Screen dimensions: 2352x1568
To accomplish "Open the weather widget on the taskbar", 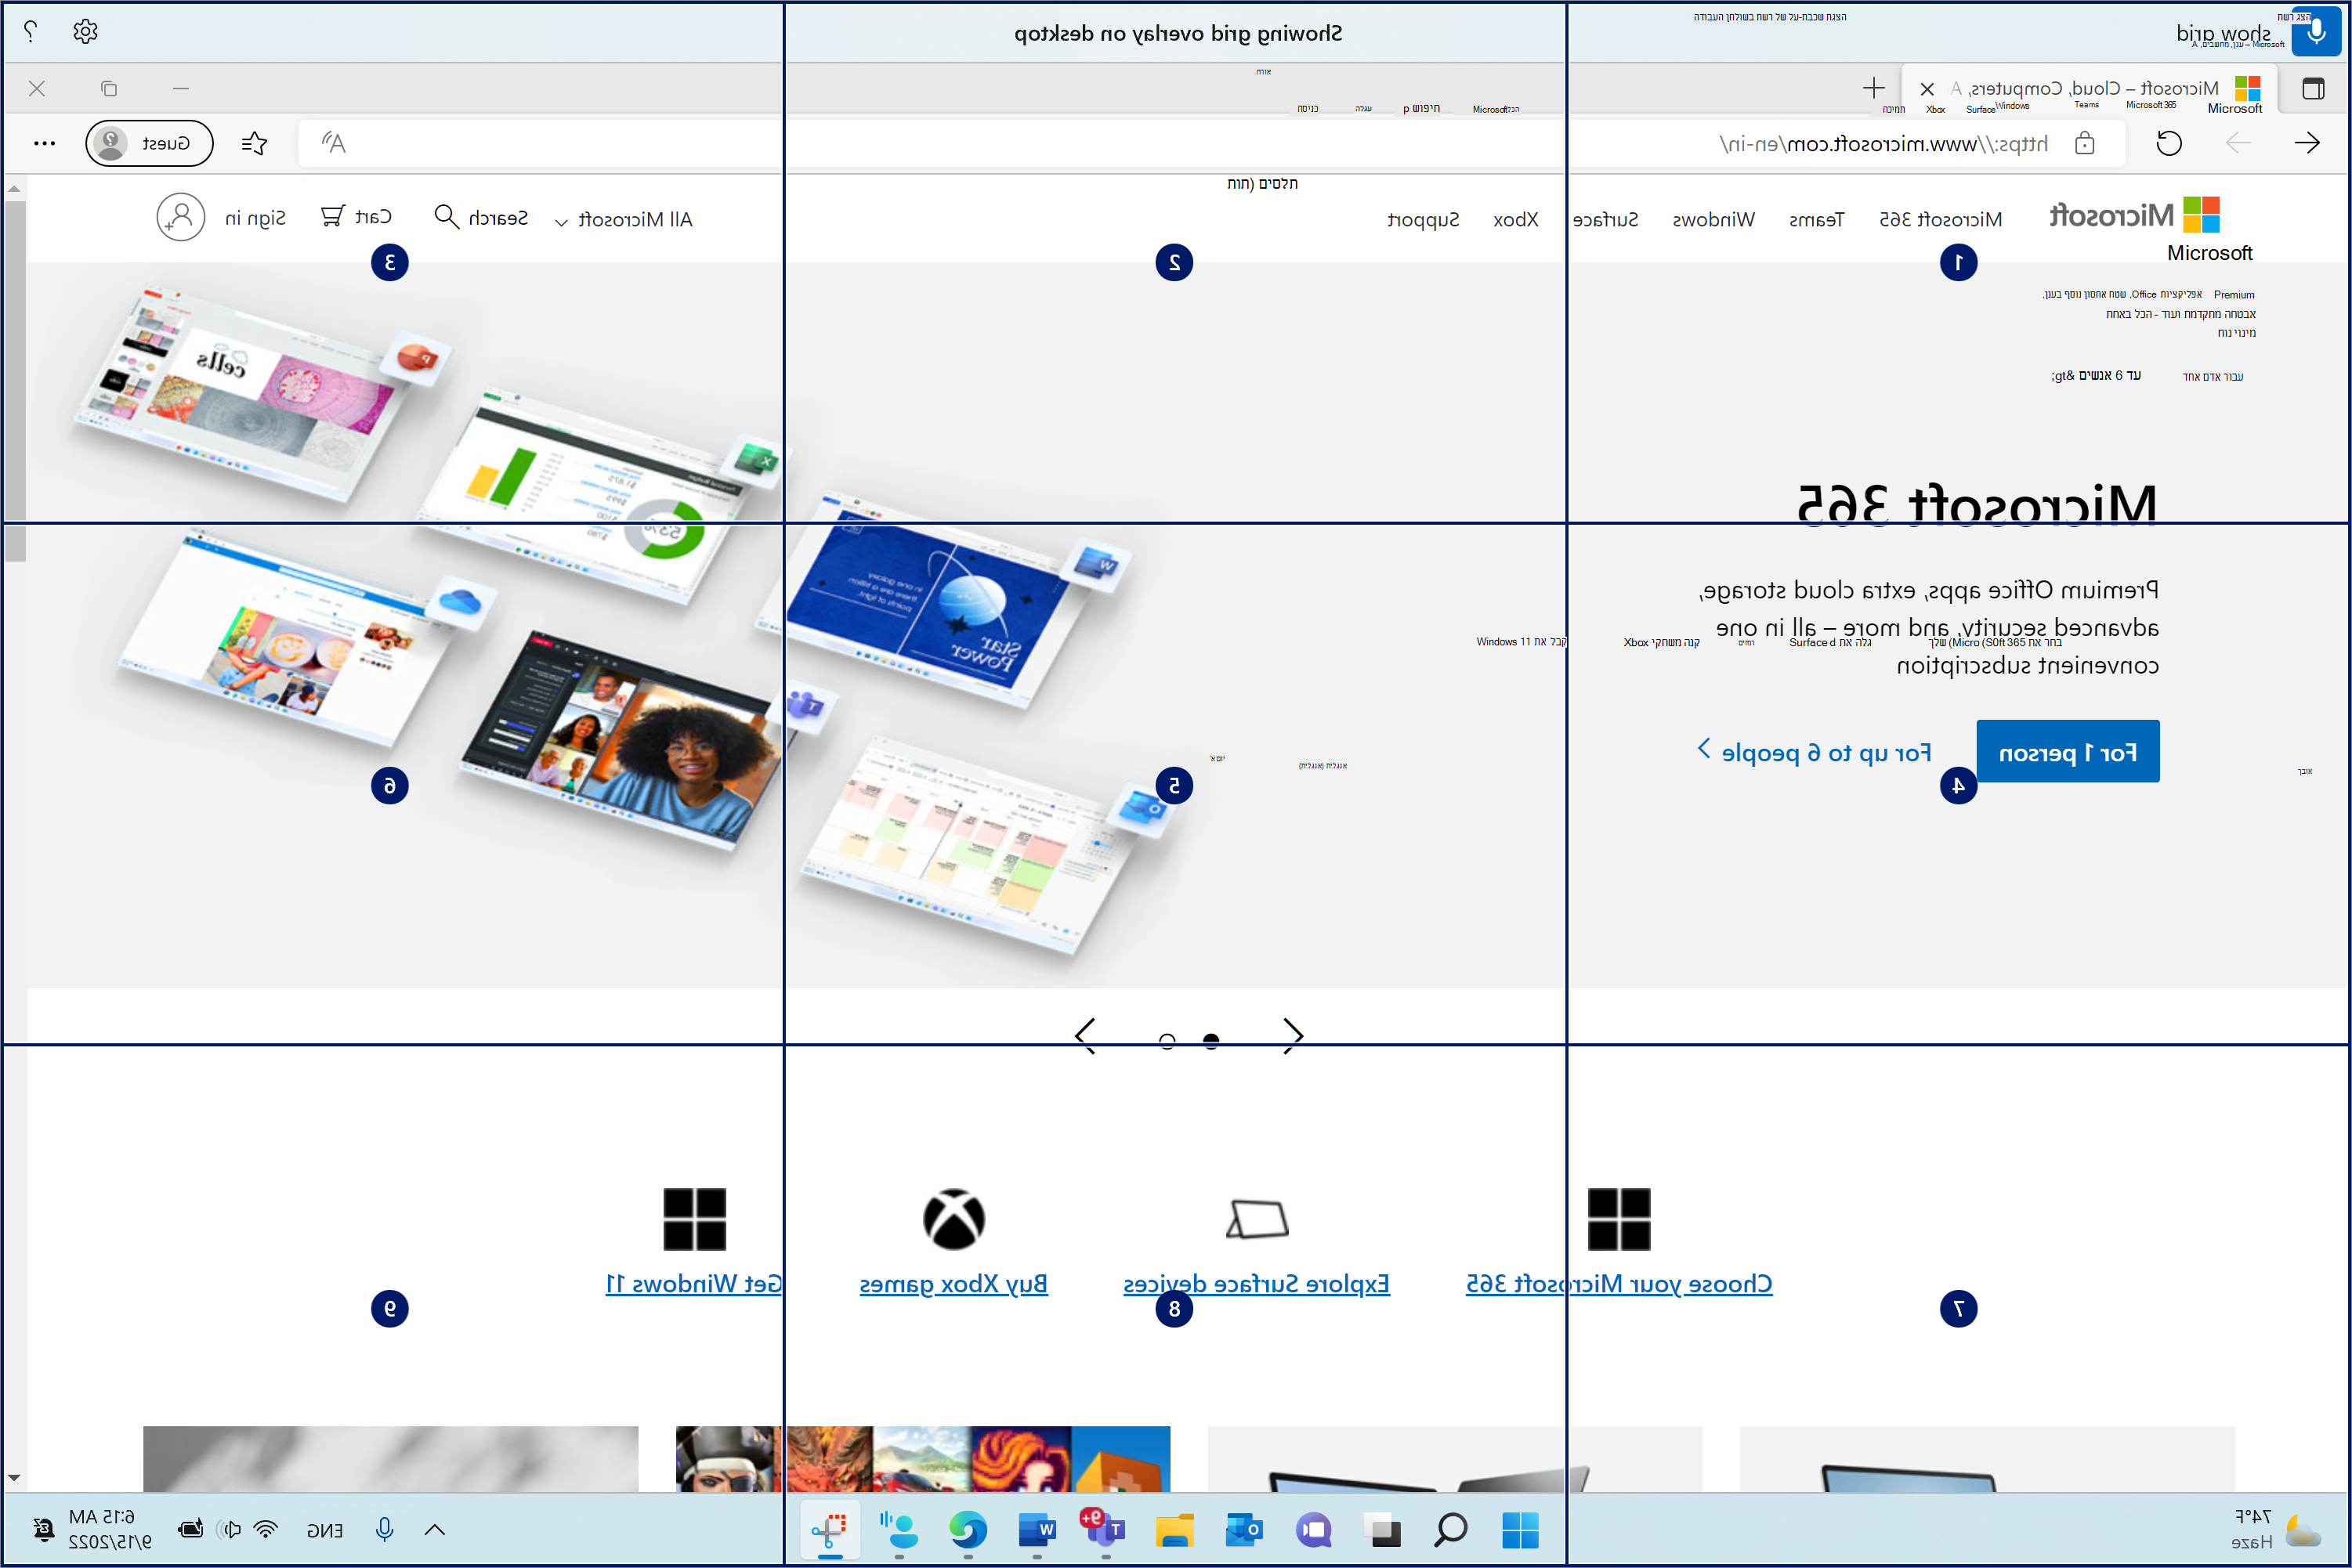I will point(2277,1530).
